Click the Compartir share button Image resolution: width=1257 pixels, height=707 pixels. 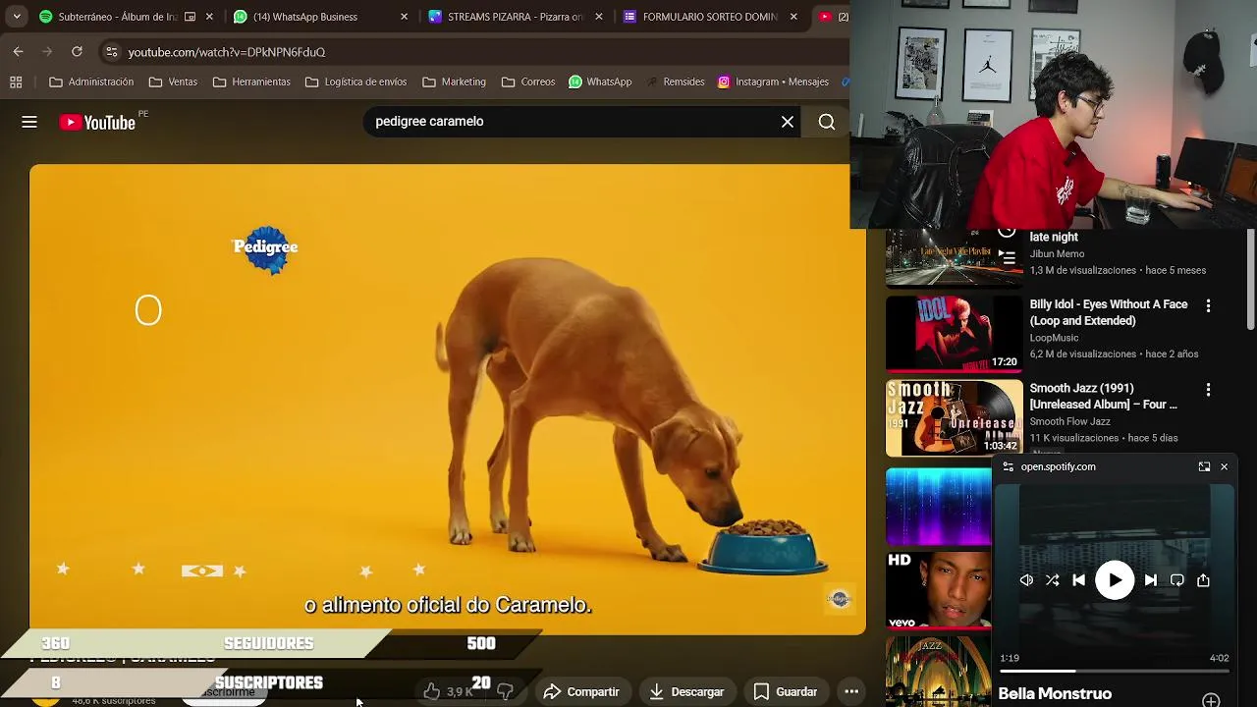[x=581, y=691]
